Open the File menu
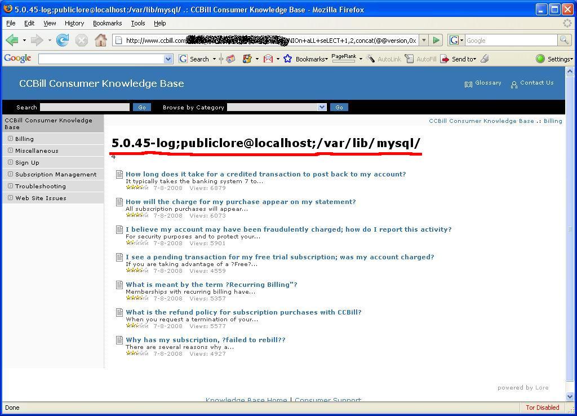The width and height of the screenshot is (577, 416). 11,23
